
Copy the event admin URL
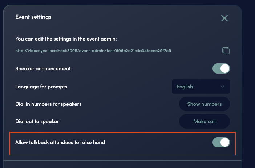tap(226, 51)
